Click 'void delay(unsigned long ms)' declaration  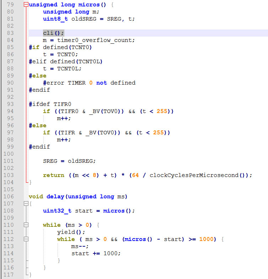pos(78,197)
